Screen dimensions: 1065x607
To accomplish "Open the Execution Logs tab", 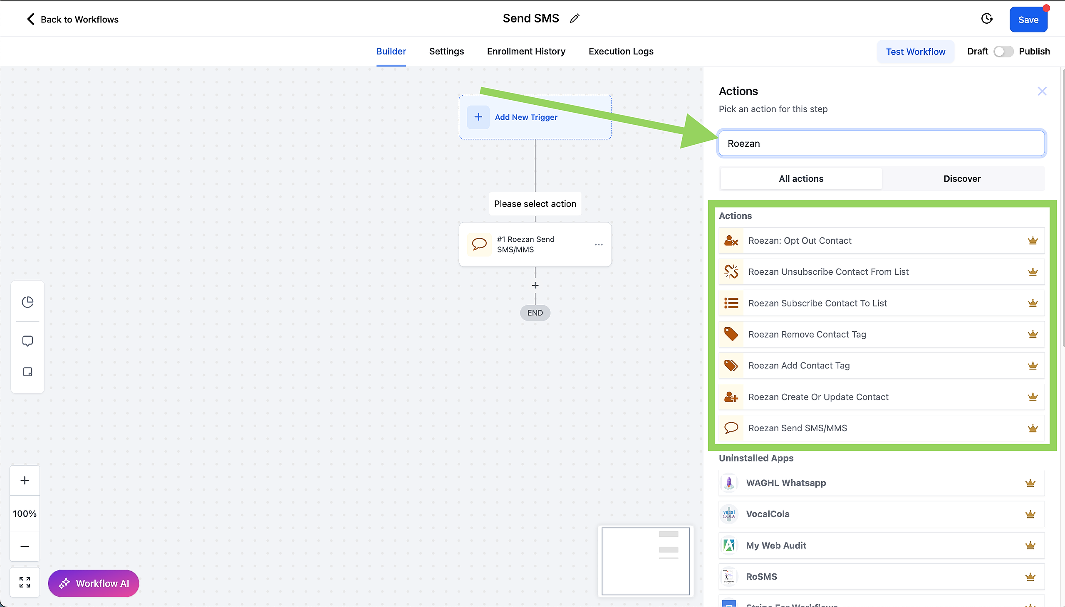I will [x=621, y=51].
